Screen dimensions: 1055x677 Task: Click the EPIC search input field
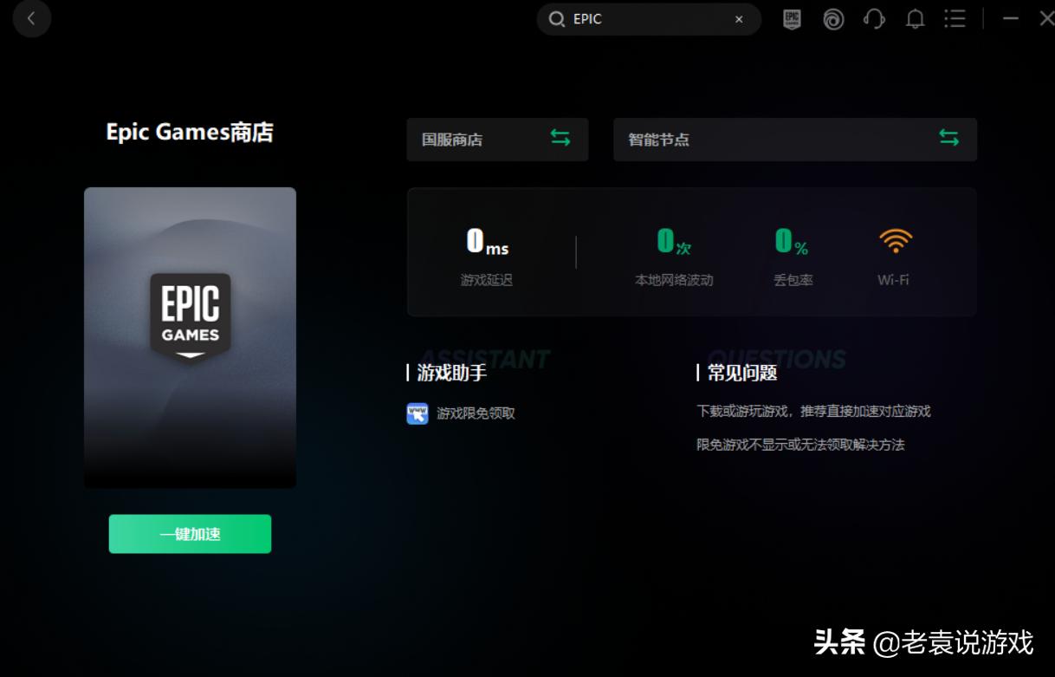click(x=649, y=19)
